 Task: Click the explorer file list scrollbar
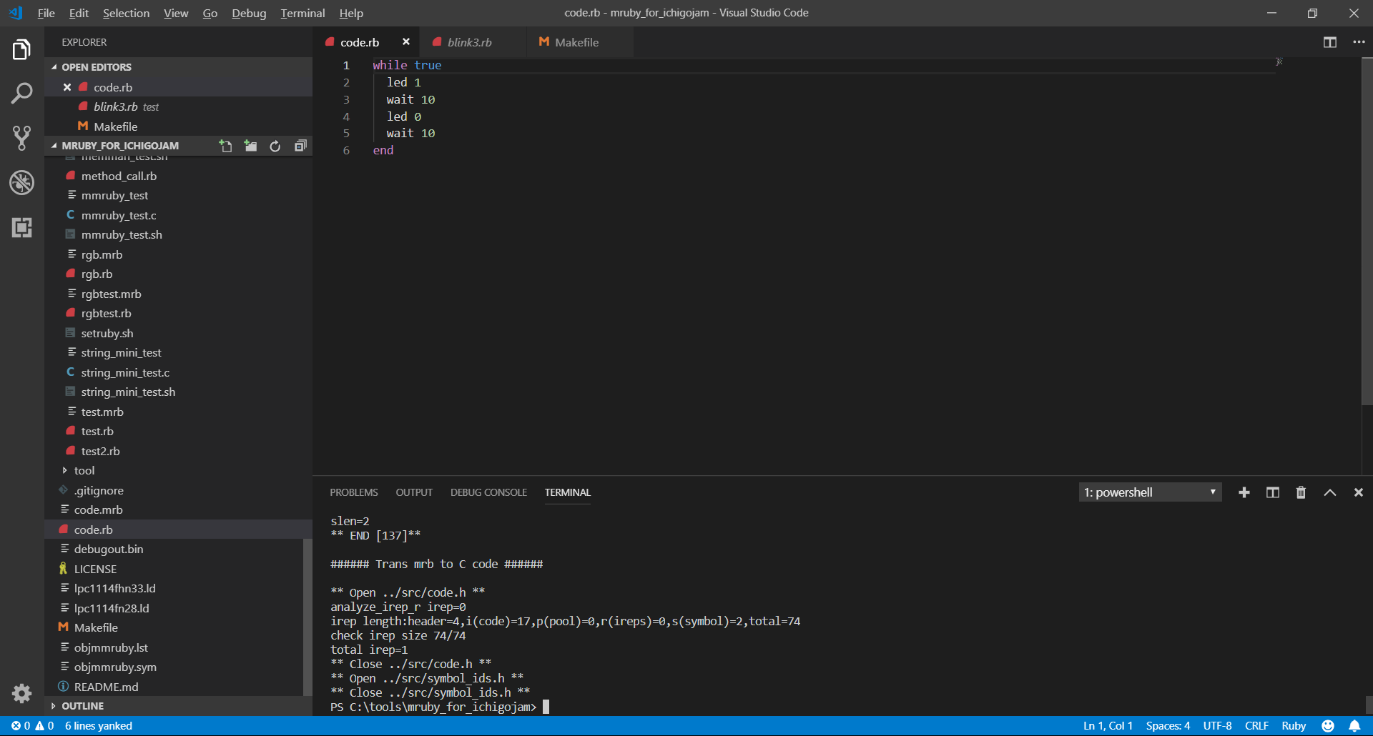pos(307,617)
